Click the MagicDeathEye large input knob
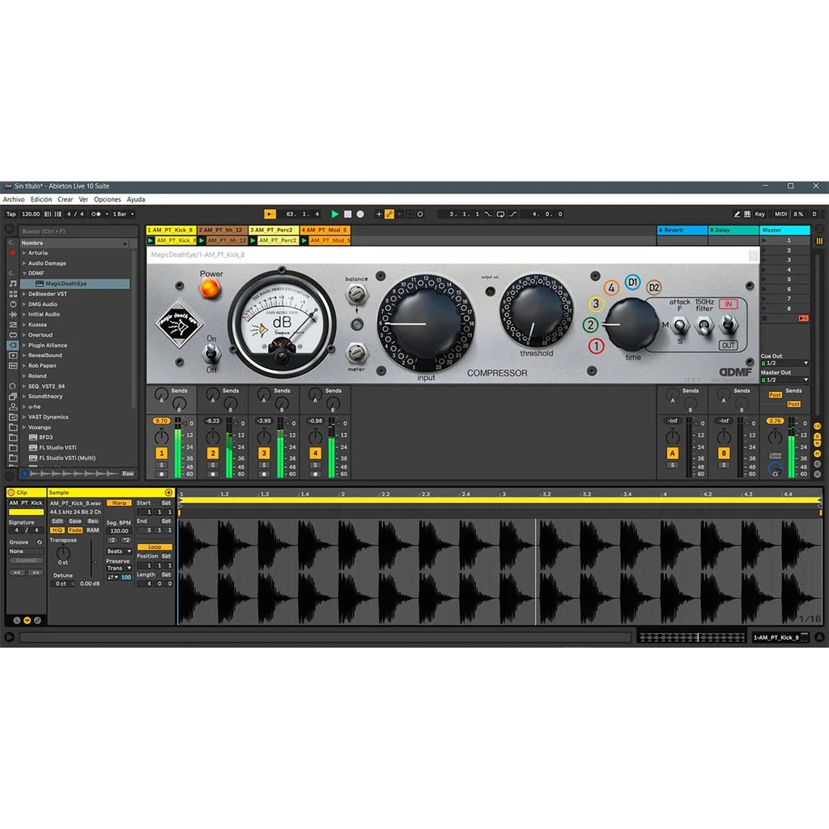 426,323
